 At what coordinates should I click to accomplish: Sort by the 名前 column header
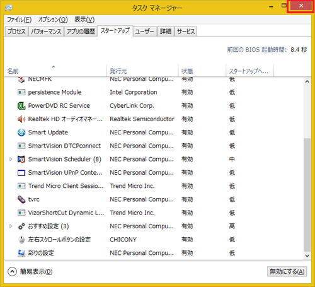pyautogui.click(x=55, y=71)
